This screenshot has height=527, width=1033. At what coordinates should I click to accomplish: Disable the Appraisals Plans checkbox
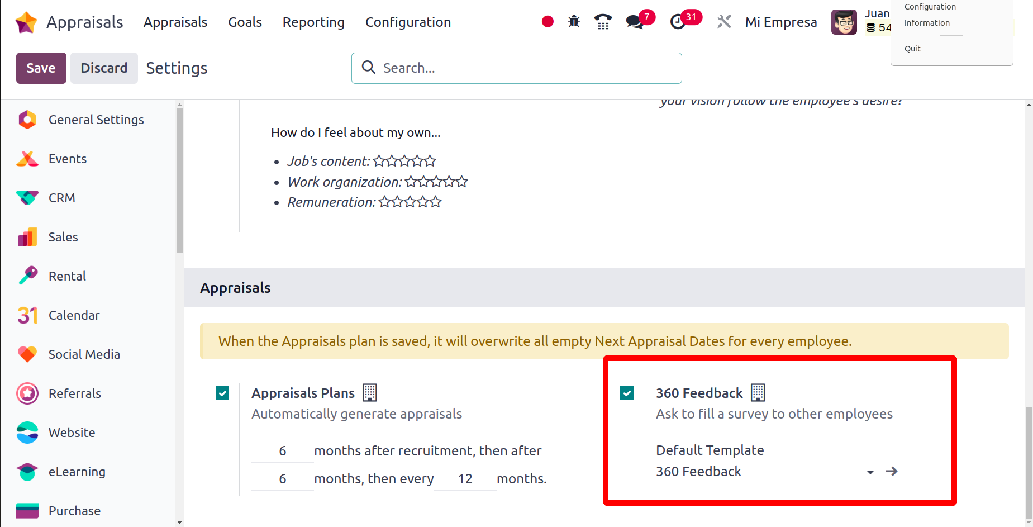[x=222, y=393]
